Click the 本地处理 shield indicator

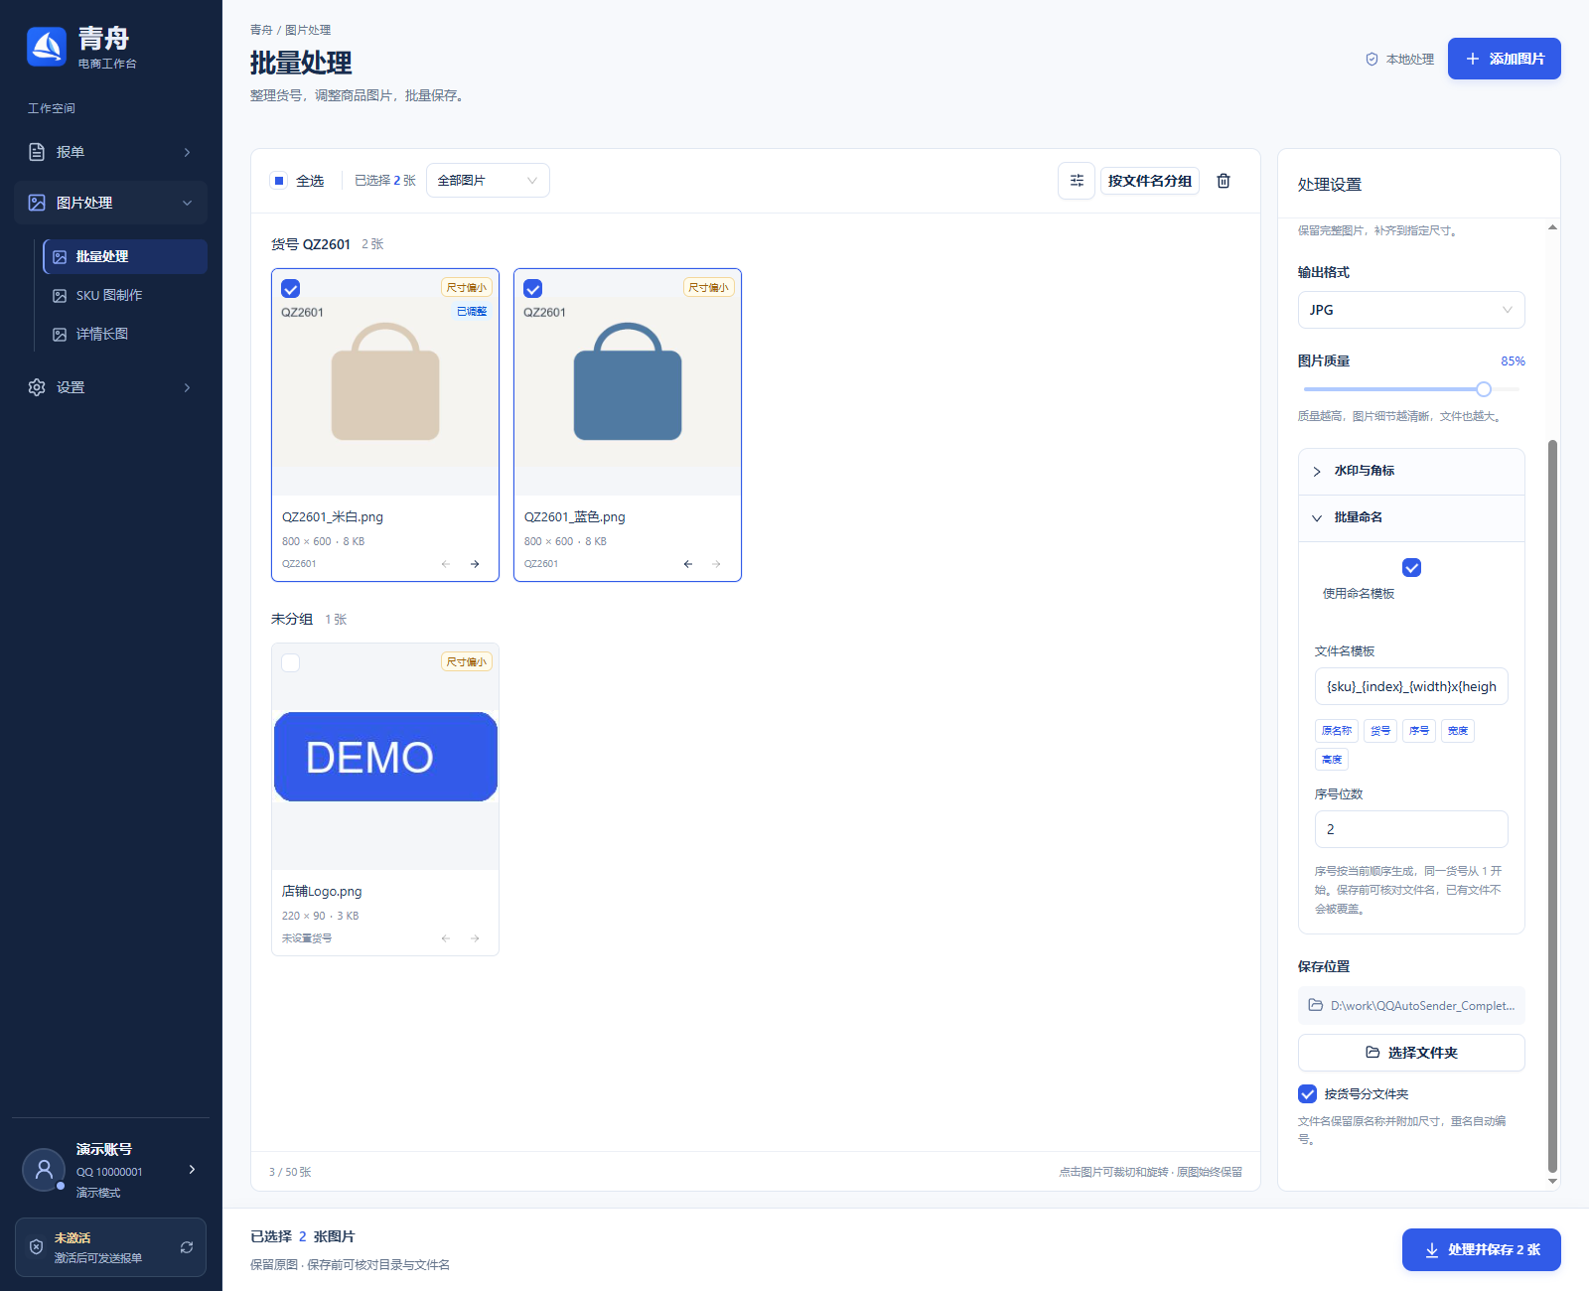(x=1399, y=60)
